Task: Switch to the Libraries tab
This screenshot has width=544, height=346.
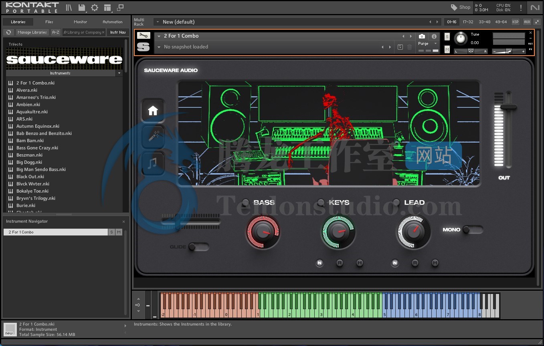Action: [x=18, y=22]
